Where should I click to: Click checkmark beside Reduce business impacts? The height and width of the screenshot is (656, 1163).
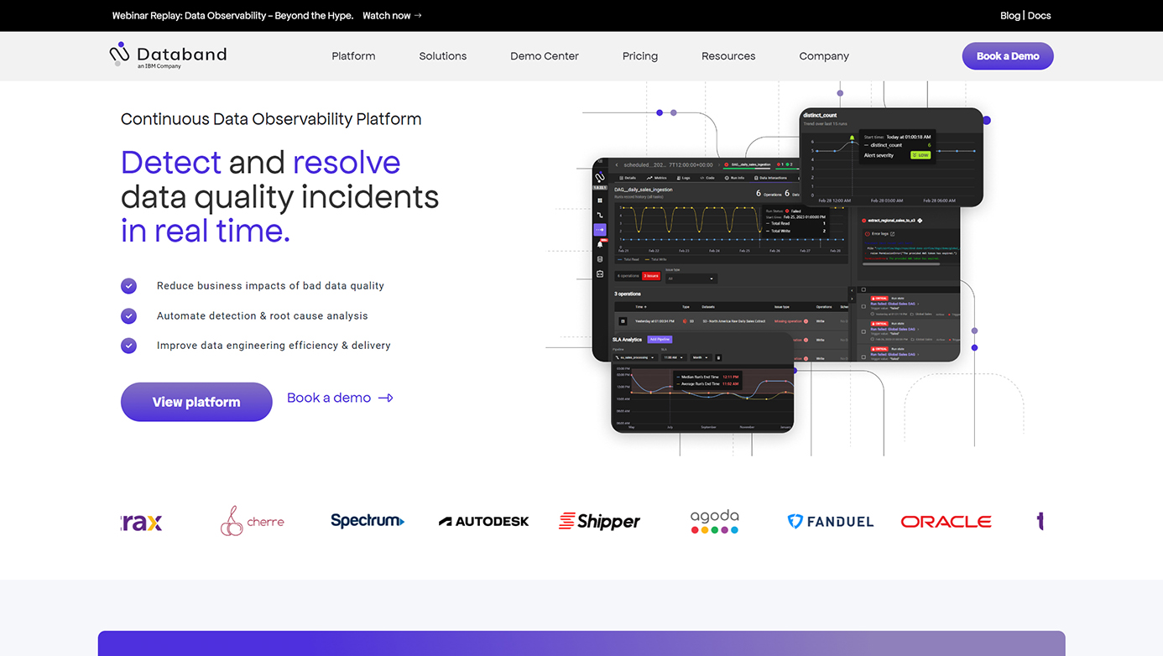point(128,286)
